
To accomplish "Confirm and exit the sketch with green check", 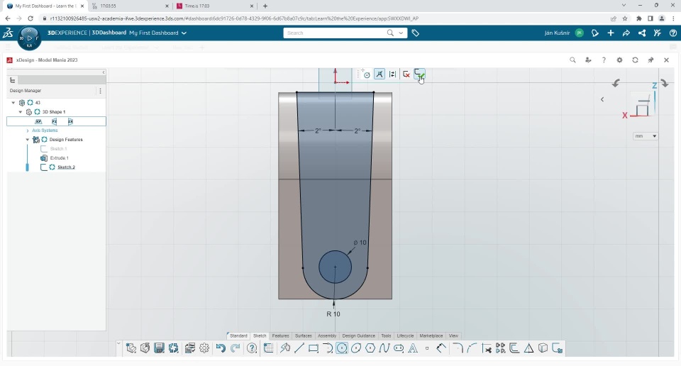I will click(419, 74).
